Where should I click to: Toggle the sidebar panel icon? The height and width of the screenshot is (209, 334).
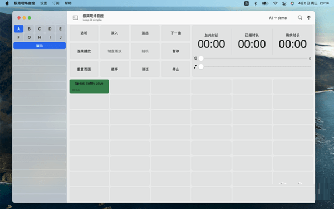coord(75,18)
